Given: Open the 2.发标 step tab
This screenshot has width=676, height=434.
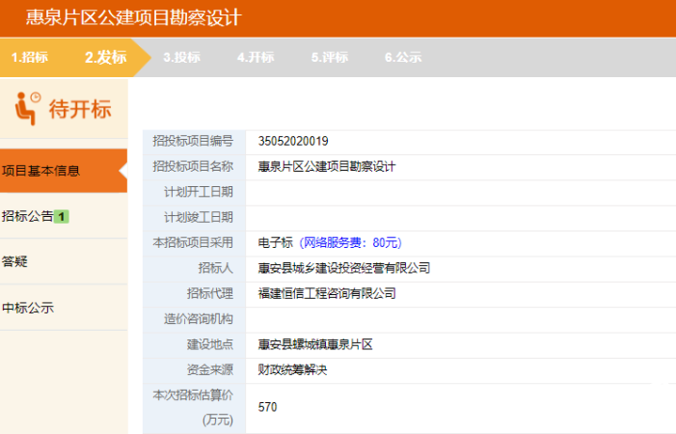Looking at the screenshot, I should pyautogui.click(x=106, y=57).
